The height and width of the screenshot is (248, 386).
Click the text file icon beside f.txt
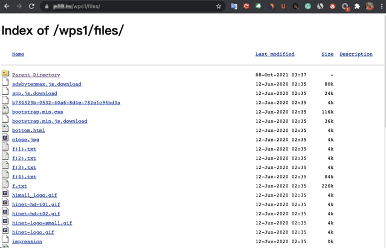[5, 183]
